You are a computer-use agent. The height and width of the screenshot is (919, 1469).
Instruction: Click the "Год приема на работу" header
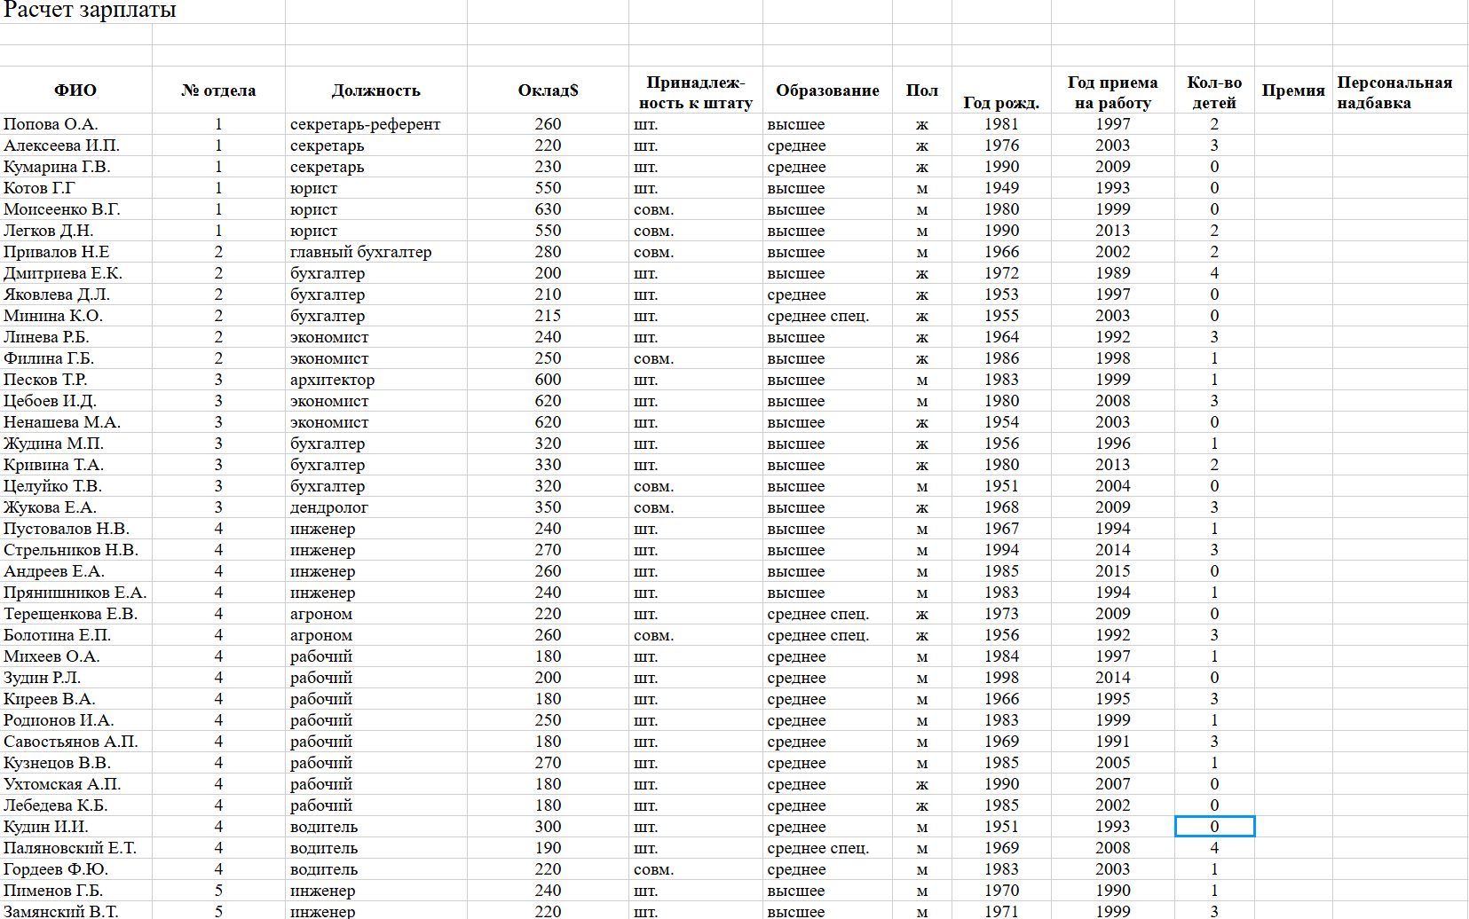[1112, 92]
